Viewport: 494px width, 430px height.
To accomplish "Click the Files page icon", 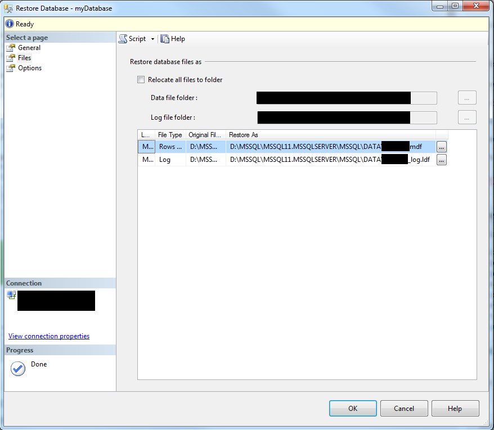I will coord(11,58).
